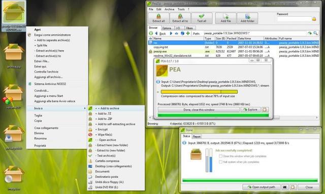Enable Close this window when job completes
The image size is (325, 194).
point(220,156)
